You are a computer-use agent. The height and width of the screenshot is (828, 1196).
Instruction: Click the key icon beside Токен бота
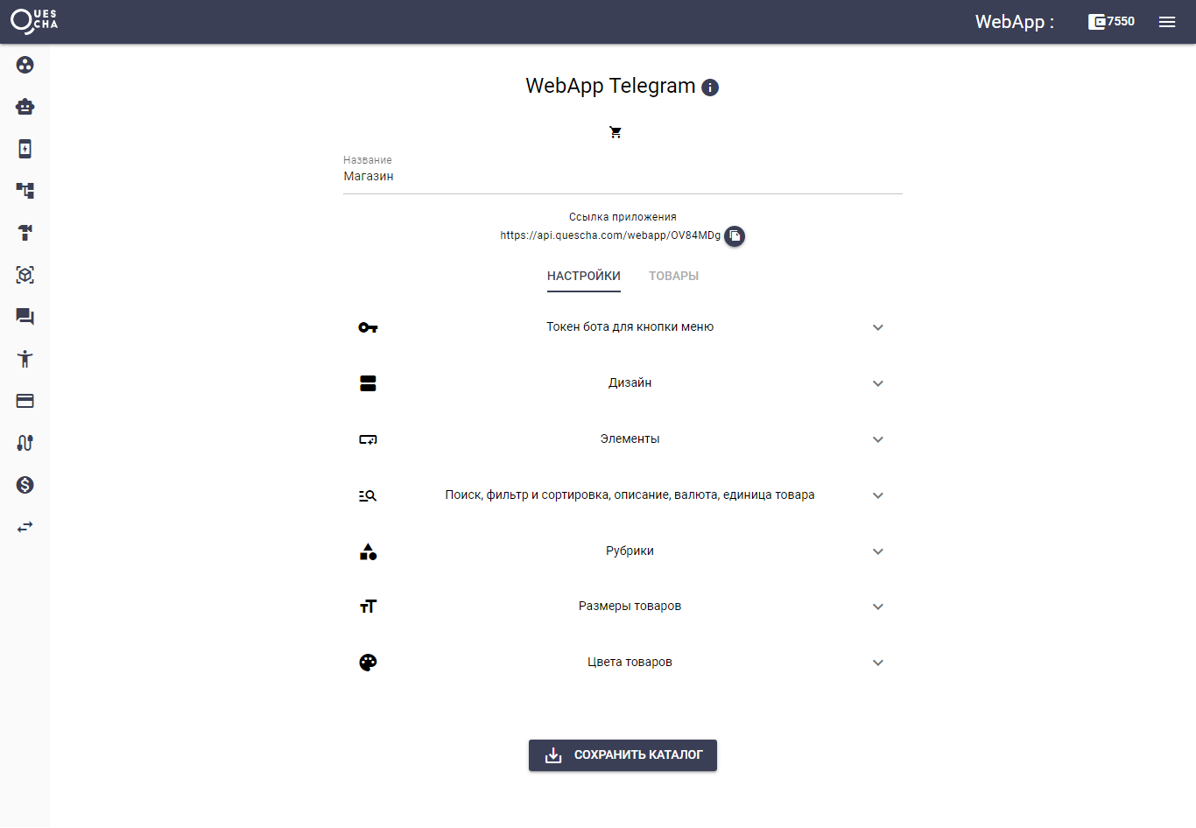pos(368,326)
